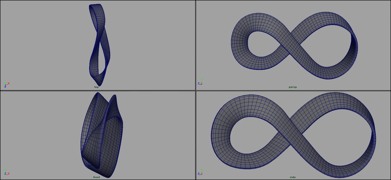
Task: Click the vertical splitter between top and persp panes
Action: pos(195,45)
